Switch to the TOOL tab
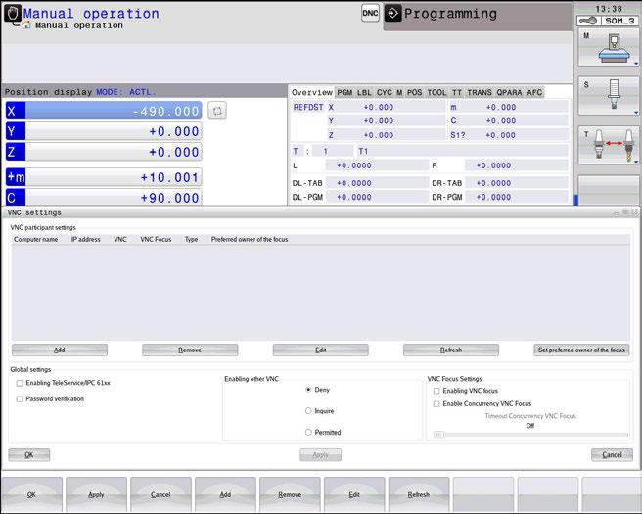The width and height of the screenshot is (642, 514). pyautogui.click(x=436, y=93)
